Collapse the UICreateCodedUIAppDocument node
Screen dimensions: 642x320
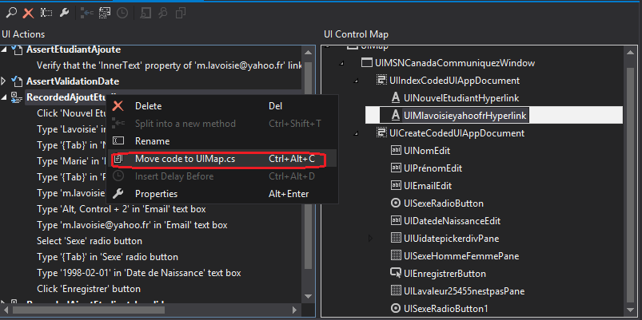pos(356,132)
